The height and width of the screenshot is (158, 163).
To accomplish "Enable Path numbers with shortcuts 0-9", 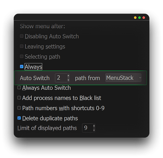I will [x=19, y=108].
